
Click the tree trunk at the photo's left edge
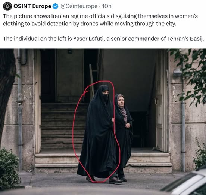point(7,92)
